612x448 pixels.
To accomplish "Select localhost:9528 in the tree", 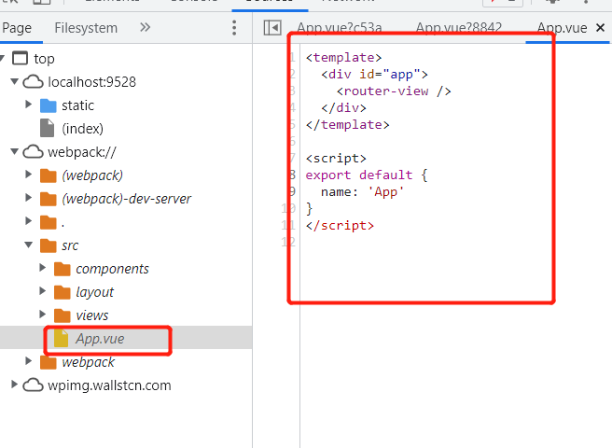I will click(x=91, y=82).
